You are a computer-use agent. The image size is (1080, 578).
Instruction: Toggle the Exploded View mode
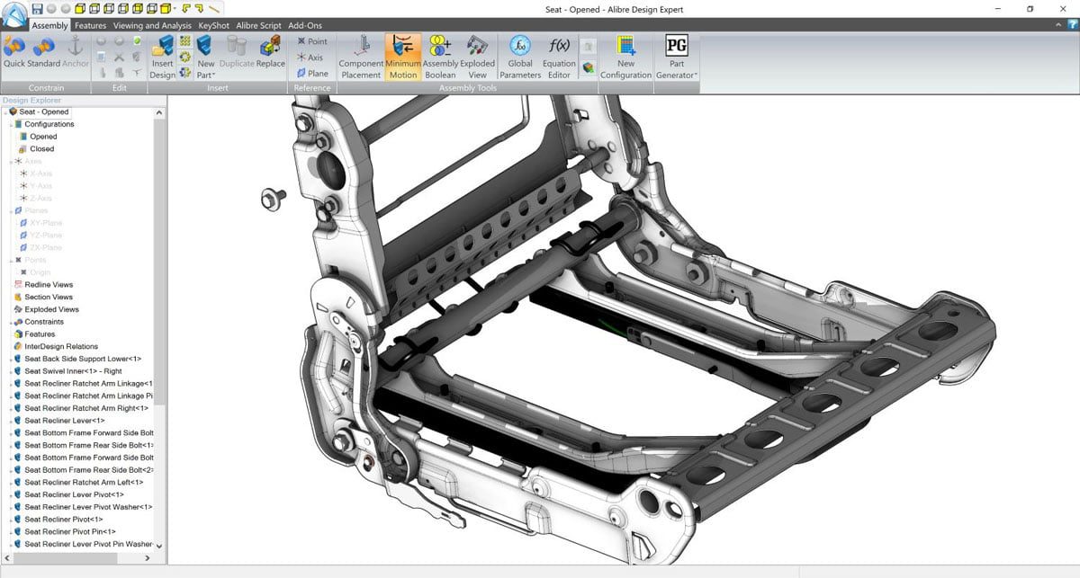pos(477,57)
